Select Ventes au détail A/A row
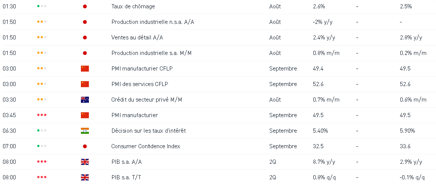 pos(218,38)
